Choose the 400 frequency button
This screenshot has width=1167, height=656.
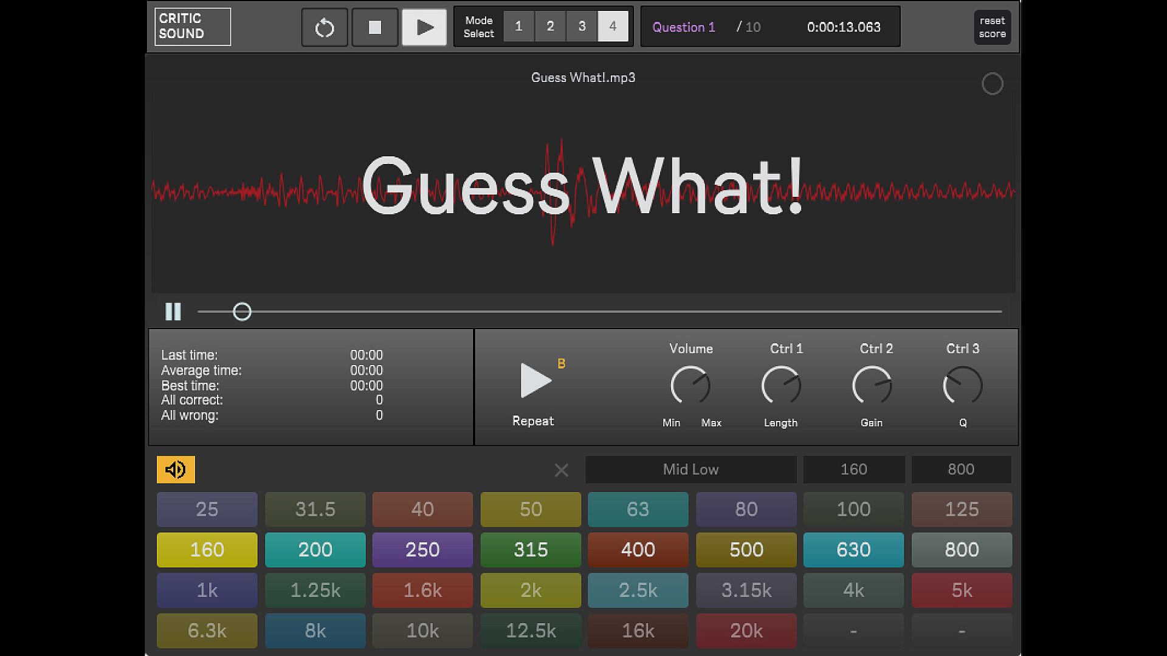(x=638, y=550)
